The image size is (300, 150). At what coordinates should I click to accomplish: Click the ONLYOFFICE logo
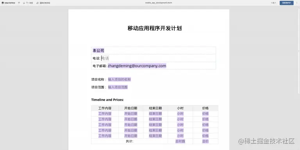(x=8, y=3)
